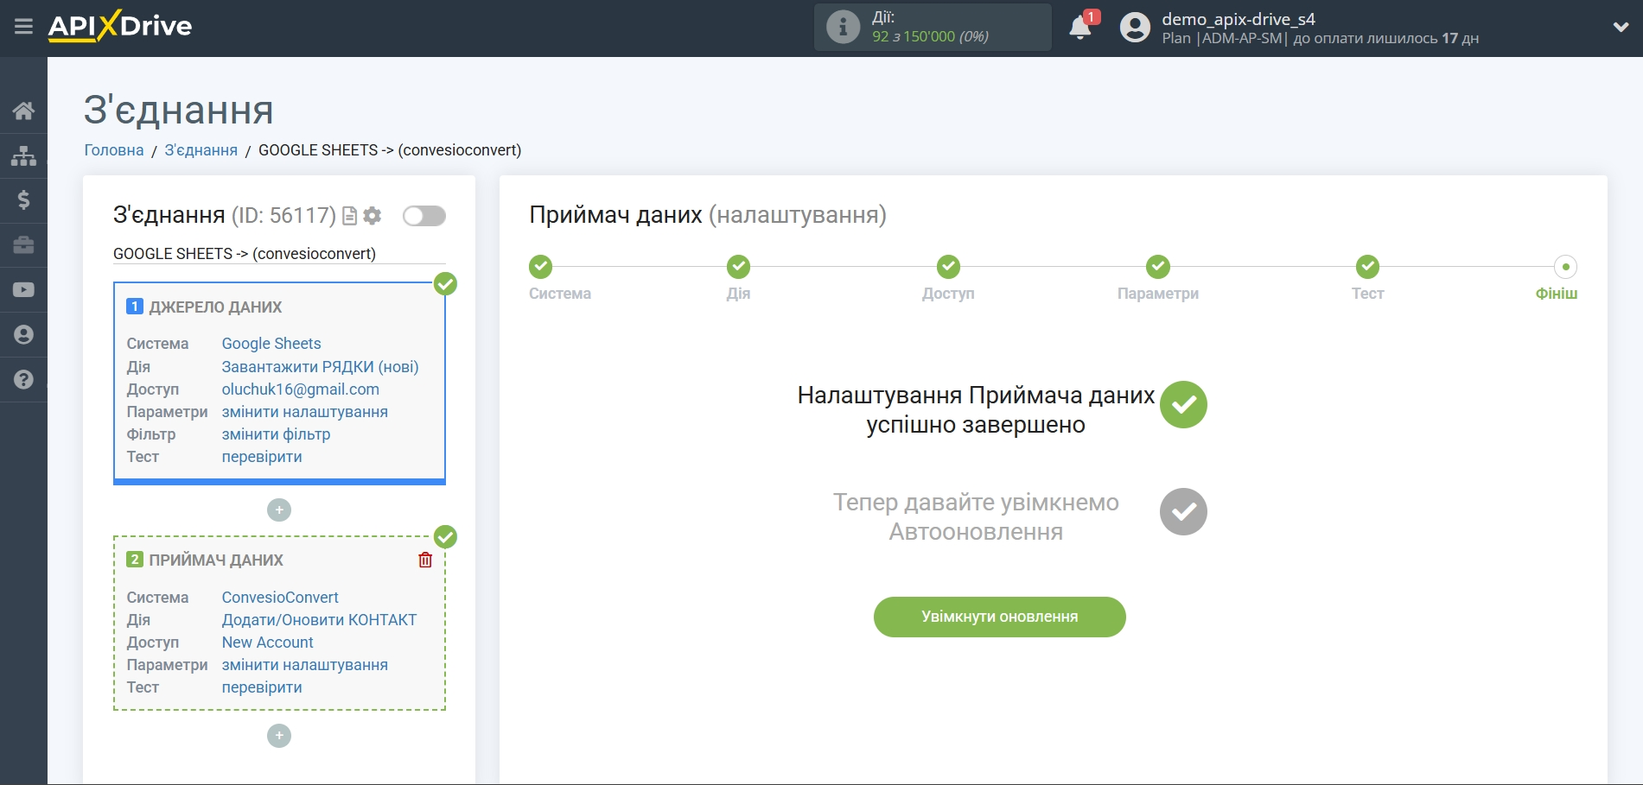Open the hamburger menu in top bar
Viewport: 1643px width, 785px height.
tap(23, 27)
